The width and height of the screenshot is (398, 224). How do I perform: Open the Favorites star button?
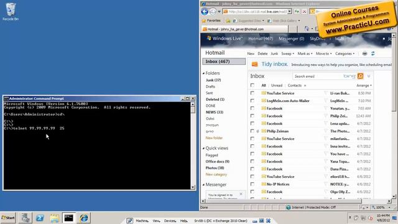[211, 21]
